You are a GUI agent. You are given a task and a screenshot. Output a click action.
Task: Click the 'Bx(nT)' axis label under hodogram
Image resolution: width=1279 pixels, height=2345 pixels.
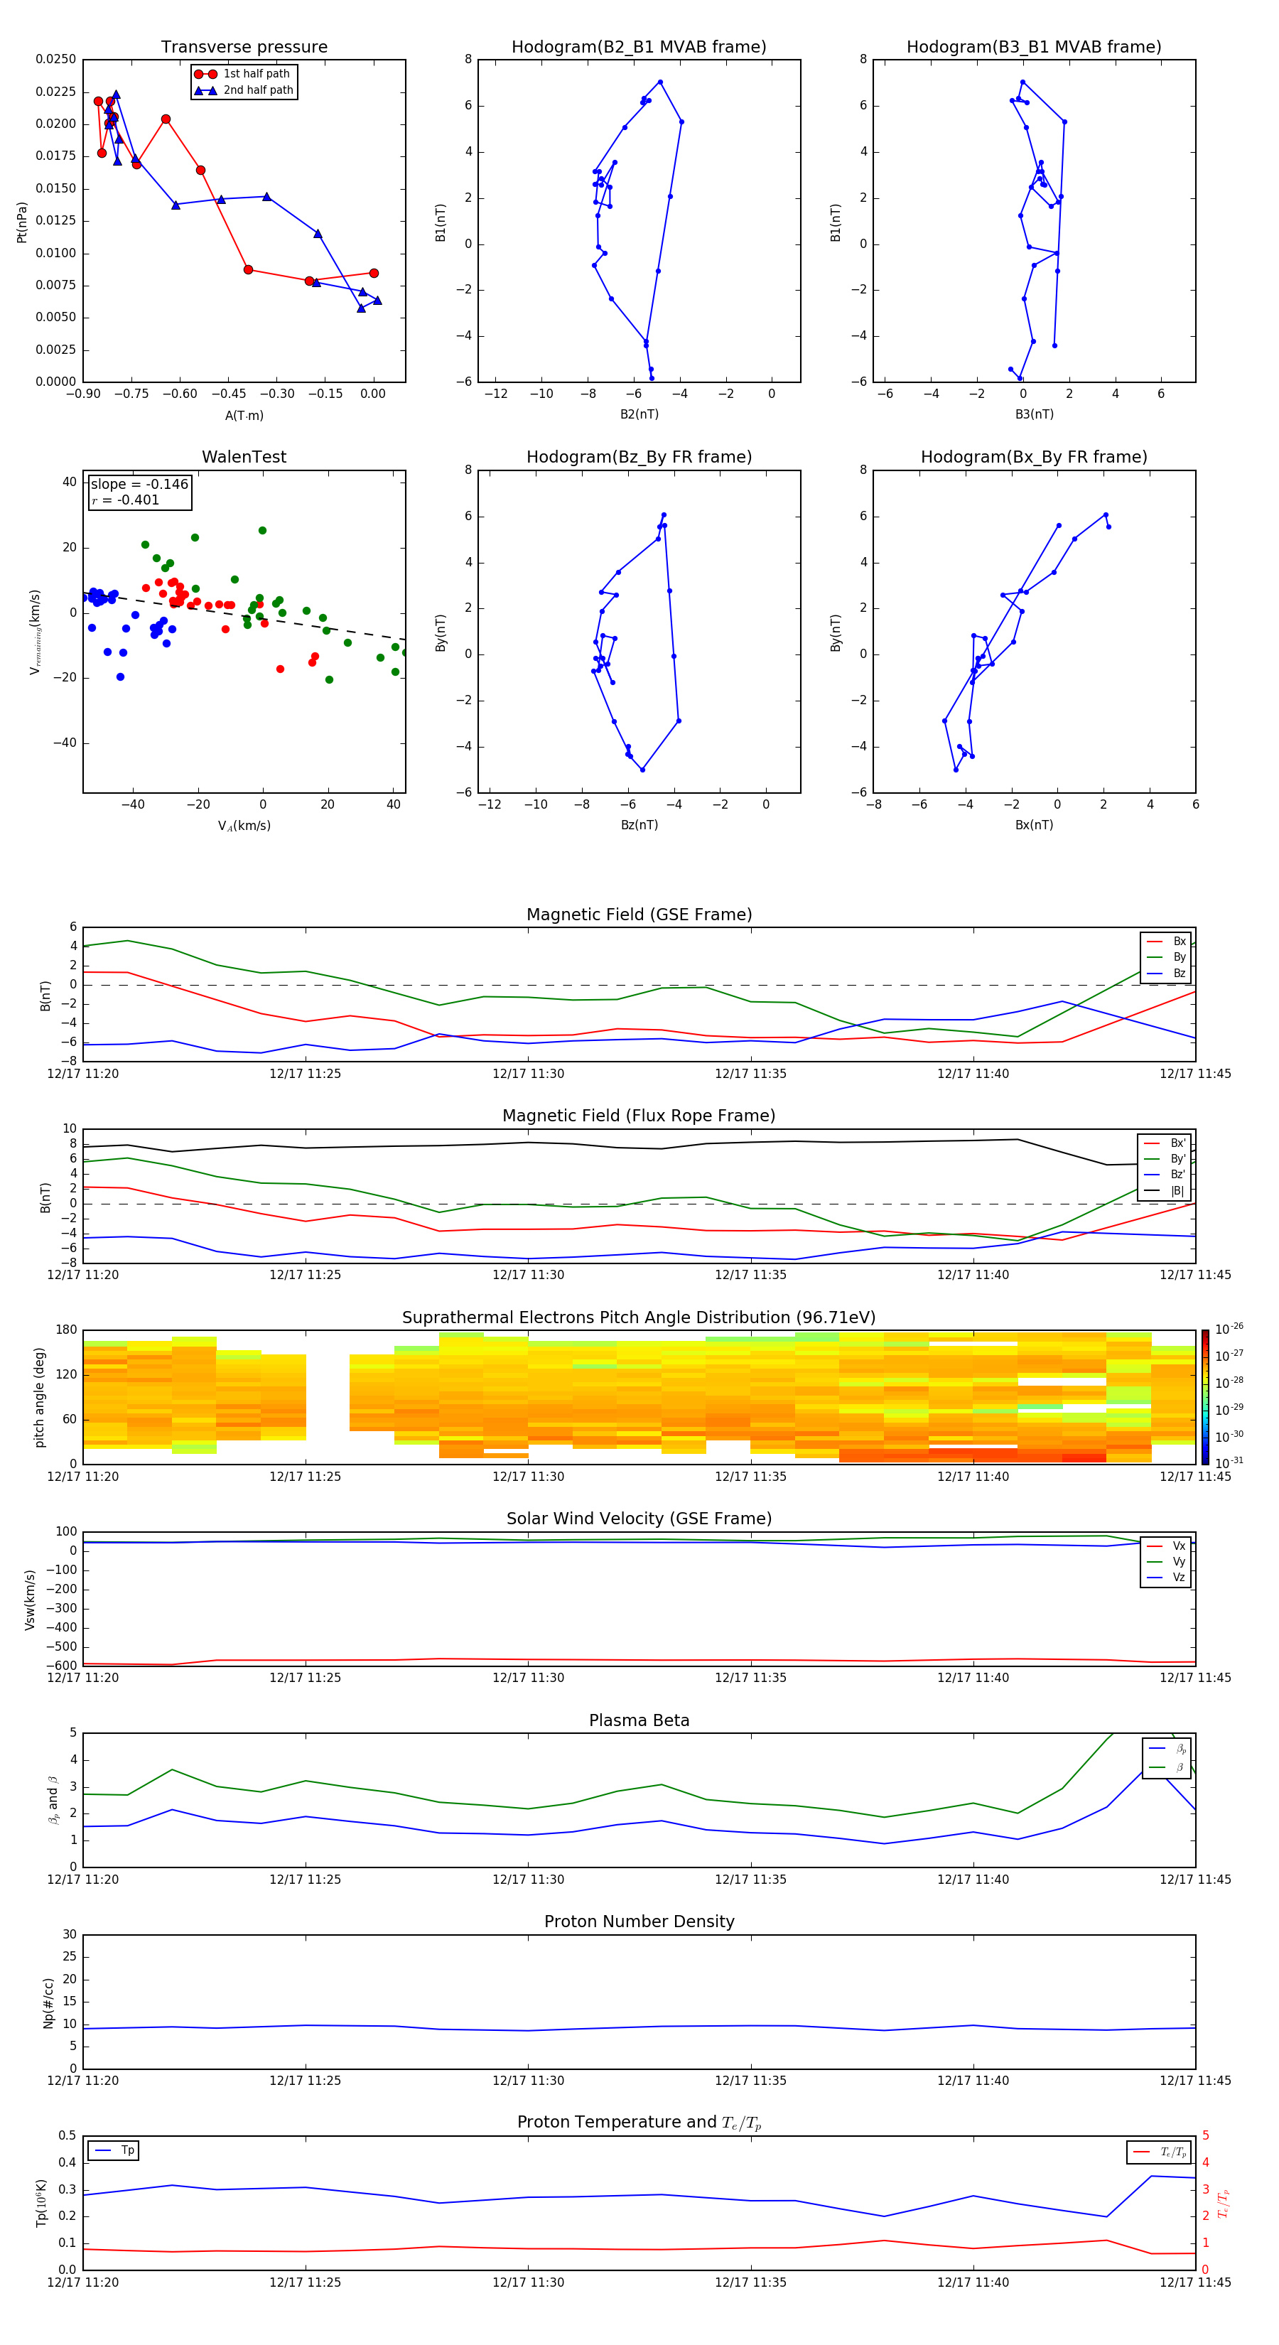click(x=1034, y=825)
